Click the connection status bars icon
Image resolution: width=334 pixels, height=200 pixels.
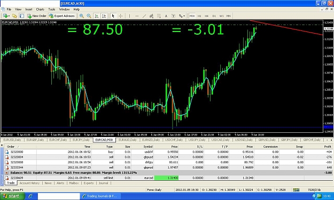pos(296,190)
